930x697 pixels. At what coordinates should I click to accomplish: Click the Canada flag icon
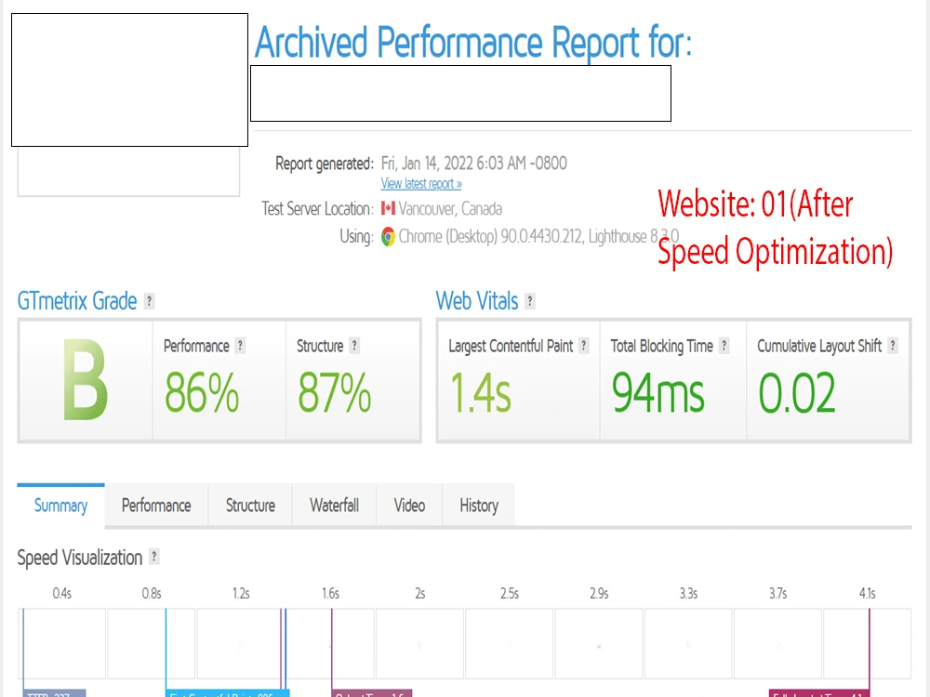[x=388, y=208]
